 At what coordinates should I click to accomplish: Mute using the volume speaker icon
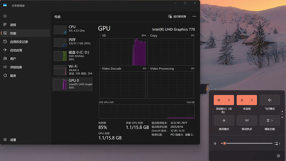coord(215,144)
